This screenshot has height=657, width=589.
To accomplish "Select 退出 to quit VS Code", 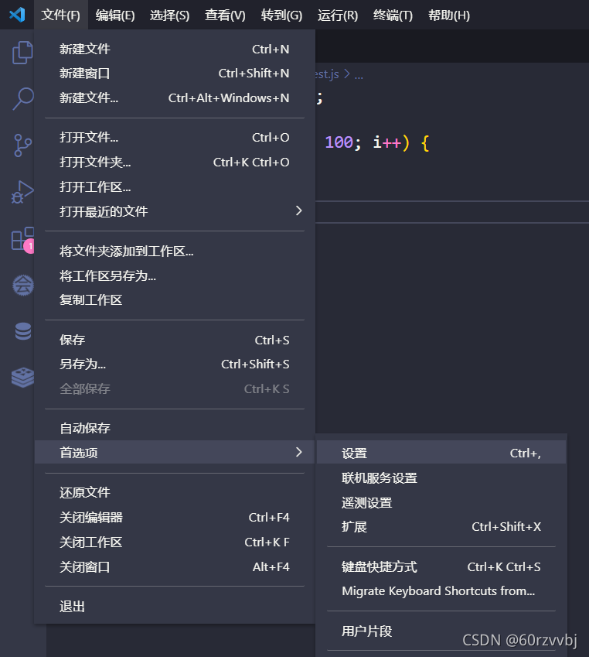I will click(72, 607).
